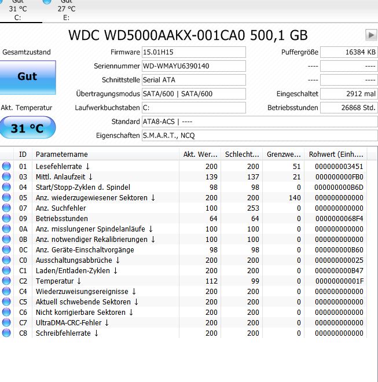Click raw value 000000000025
The height and width of the screenshot is (382, 378).
coord(339,260)
